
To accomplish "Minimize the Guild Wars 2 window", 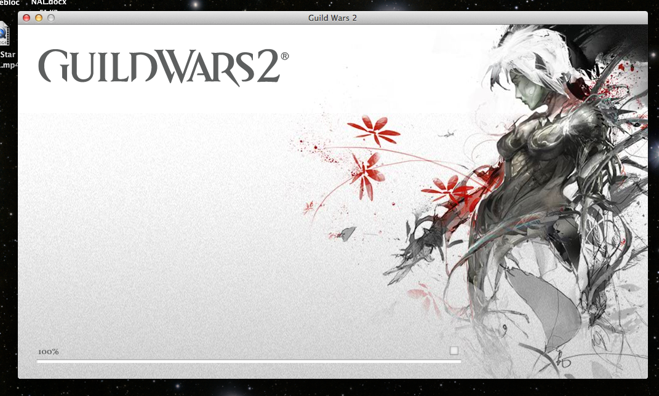I will pos(39,18).
